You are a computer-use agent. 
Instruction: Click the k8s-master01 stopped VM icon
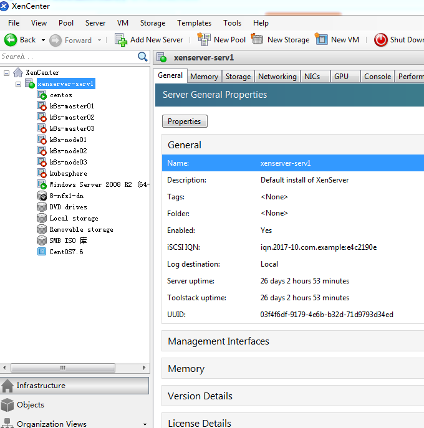pos(42,106)
